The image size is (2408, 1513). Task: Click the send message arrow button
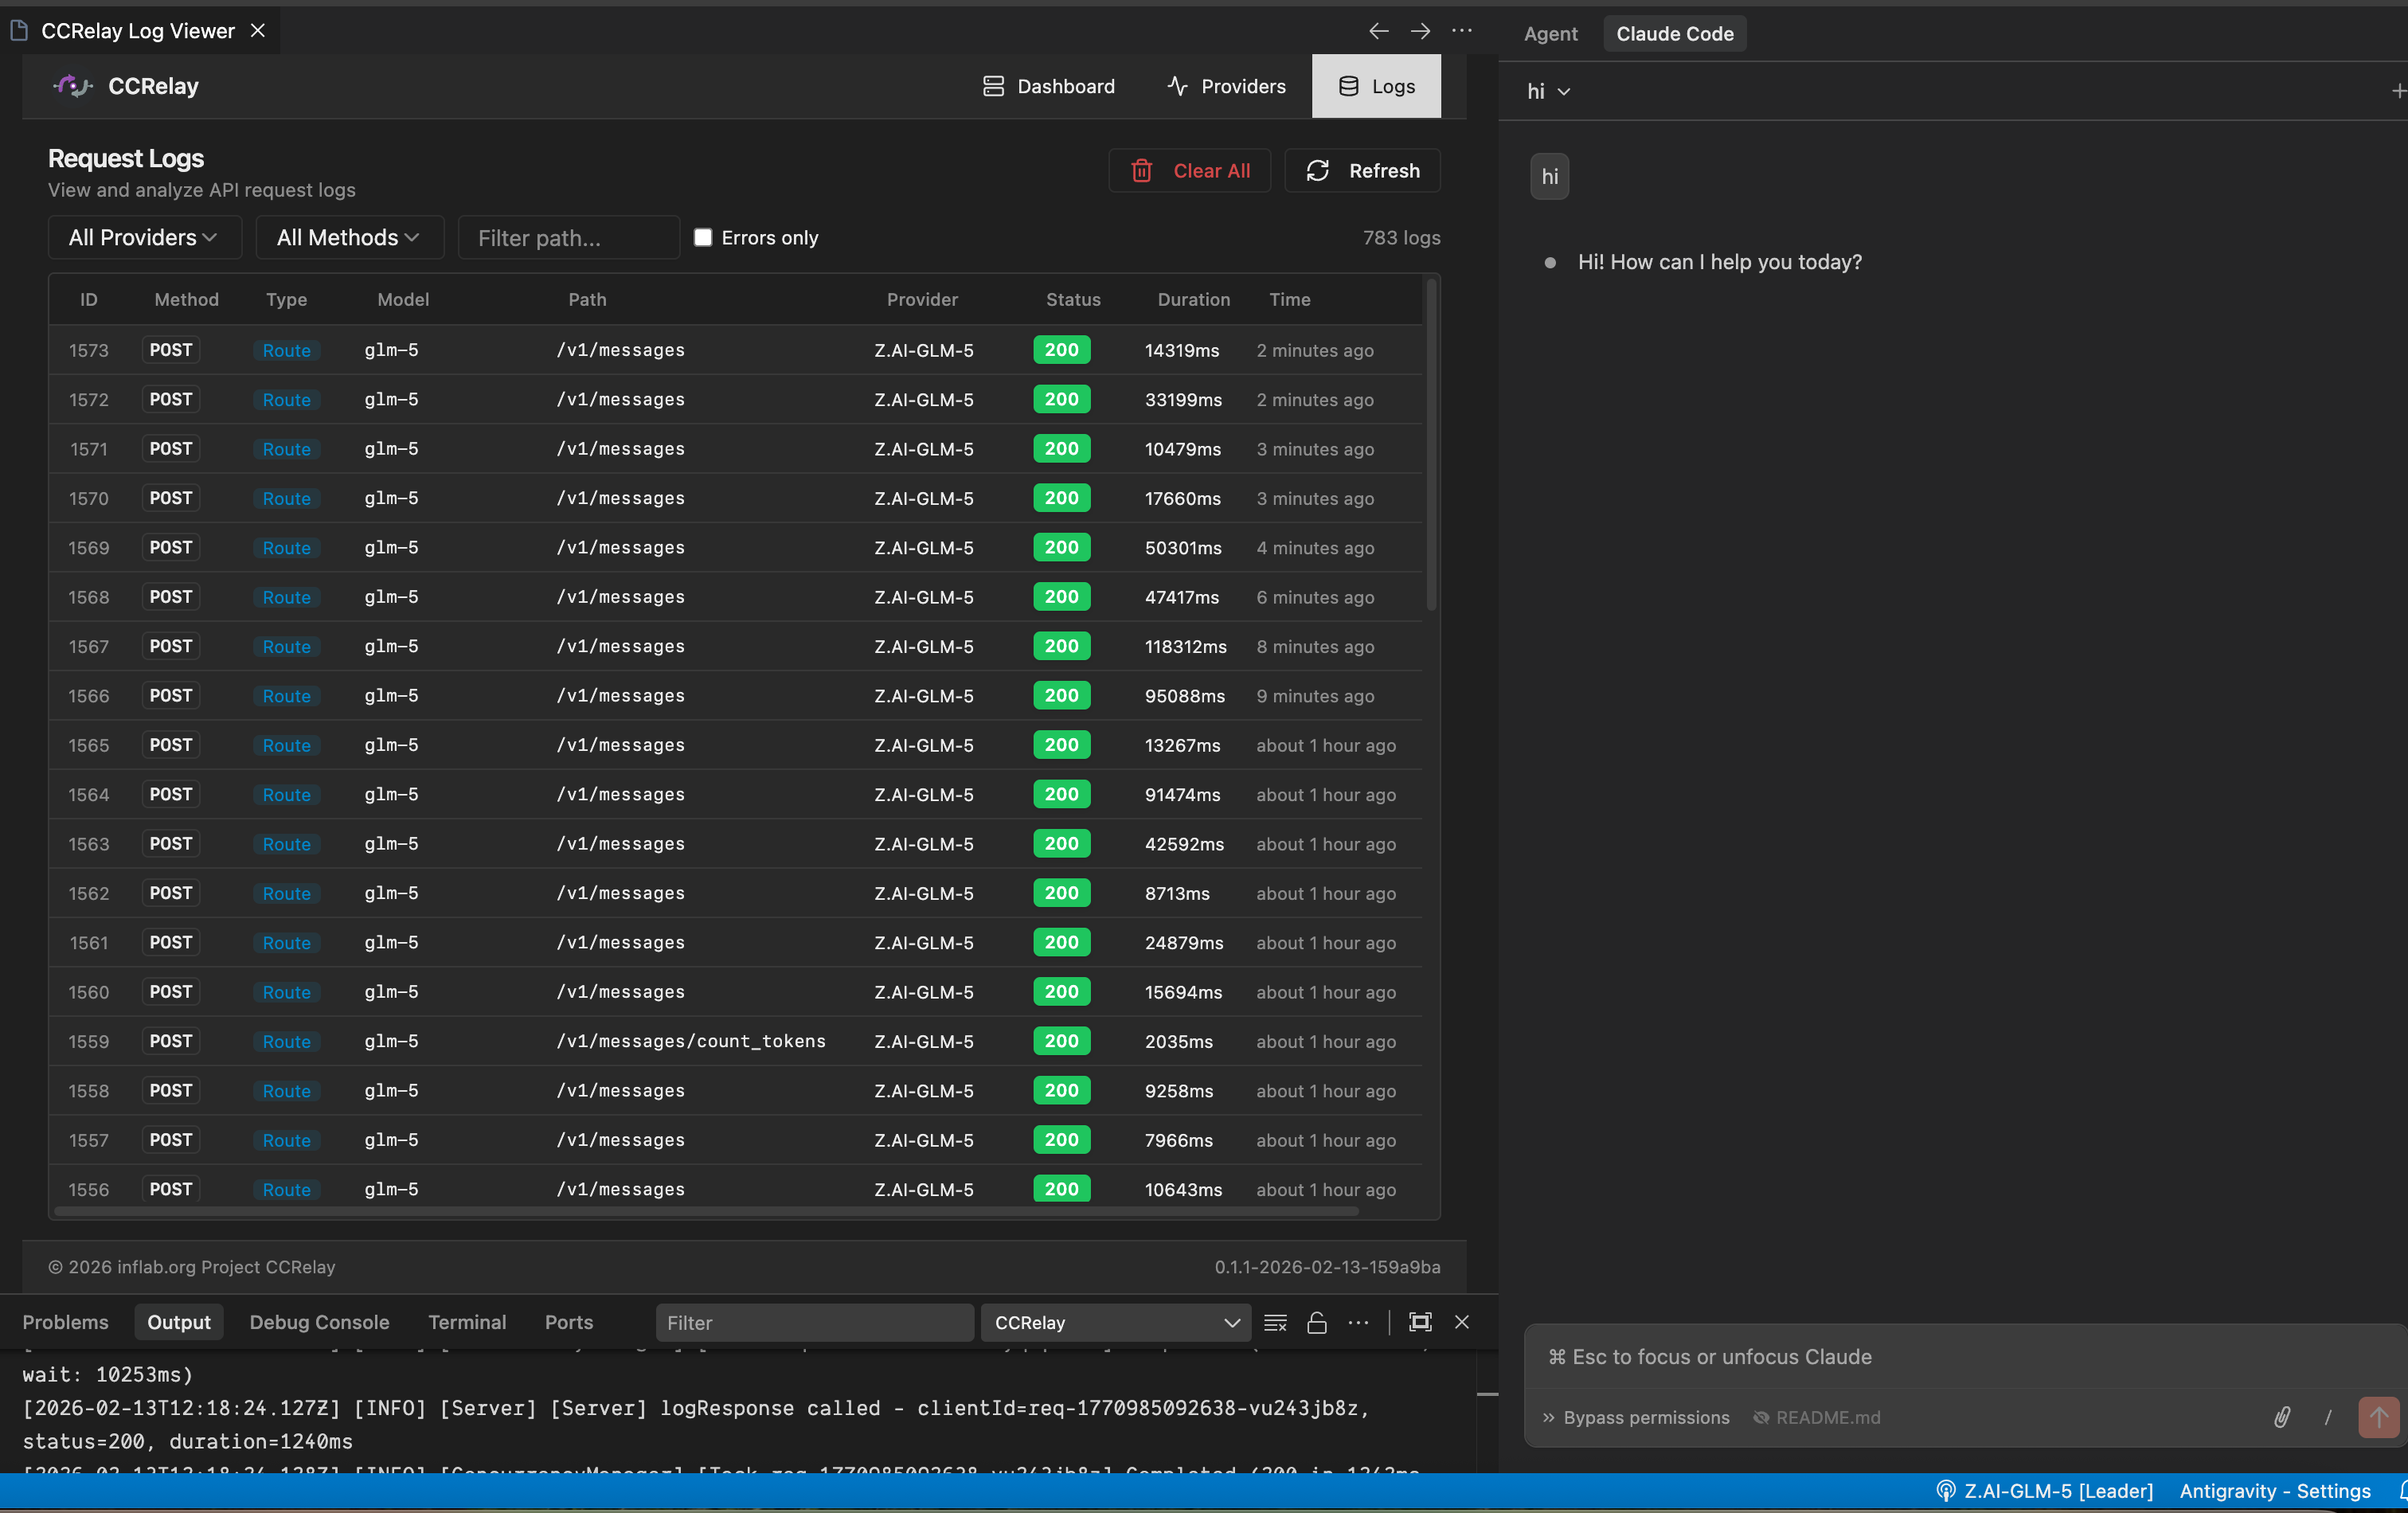tap(2378, 1417)
